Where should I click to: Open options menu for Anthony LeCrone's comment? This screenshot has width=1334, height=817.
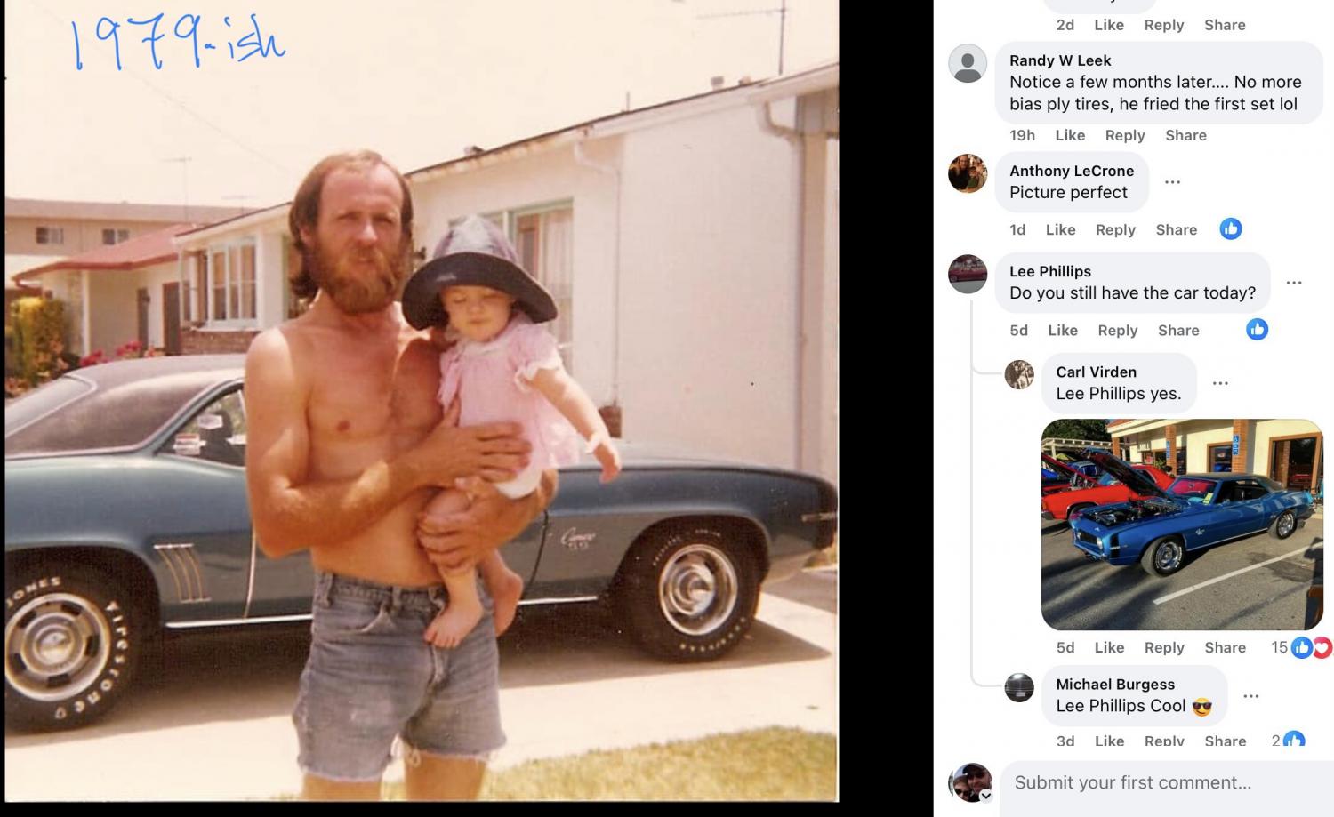coord(1173,182)
